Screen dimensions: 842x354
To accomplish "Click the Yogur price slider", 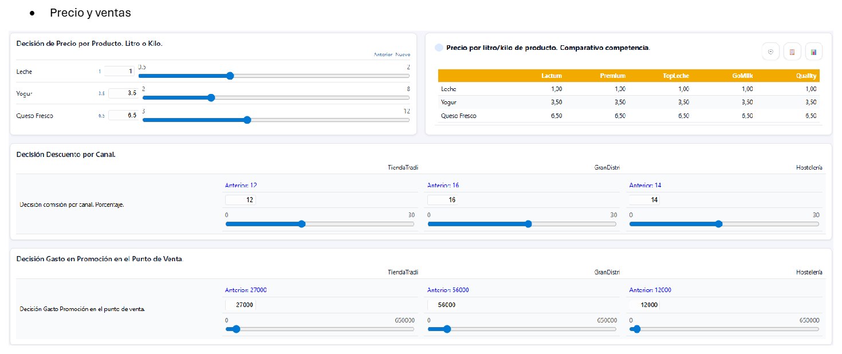I will [x=276, y=97].
